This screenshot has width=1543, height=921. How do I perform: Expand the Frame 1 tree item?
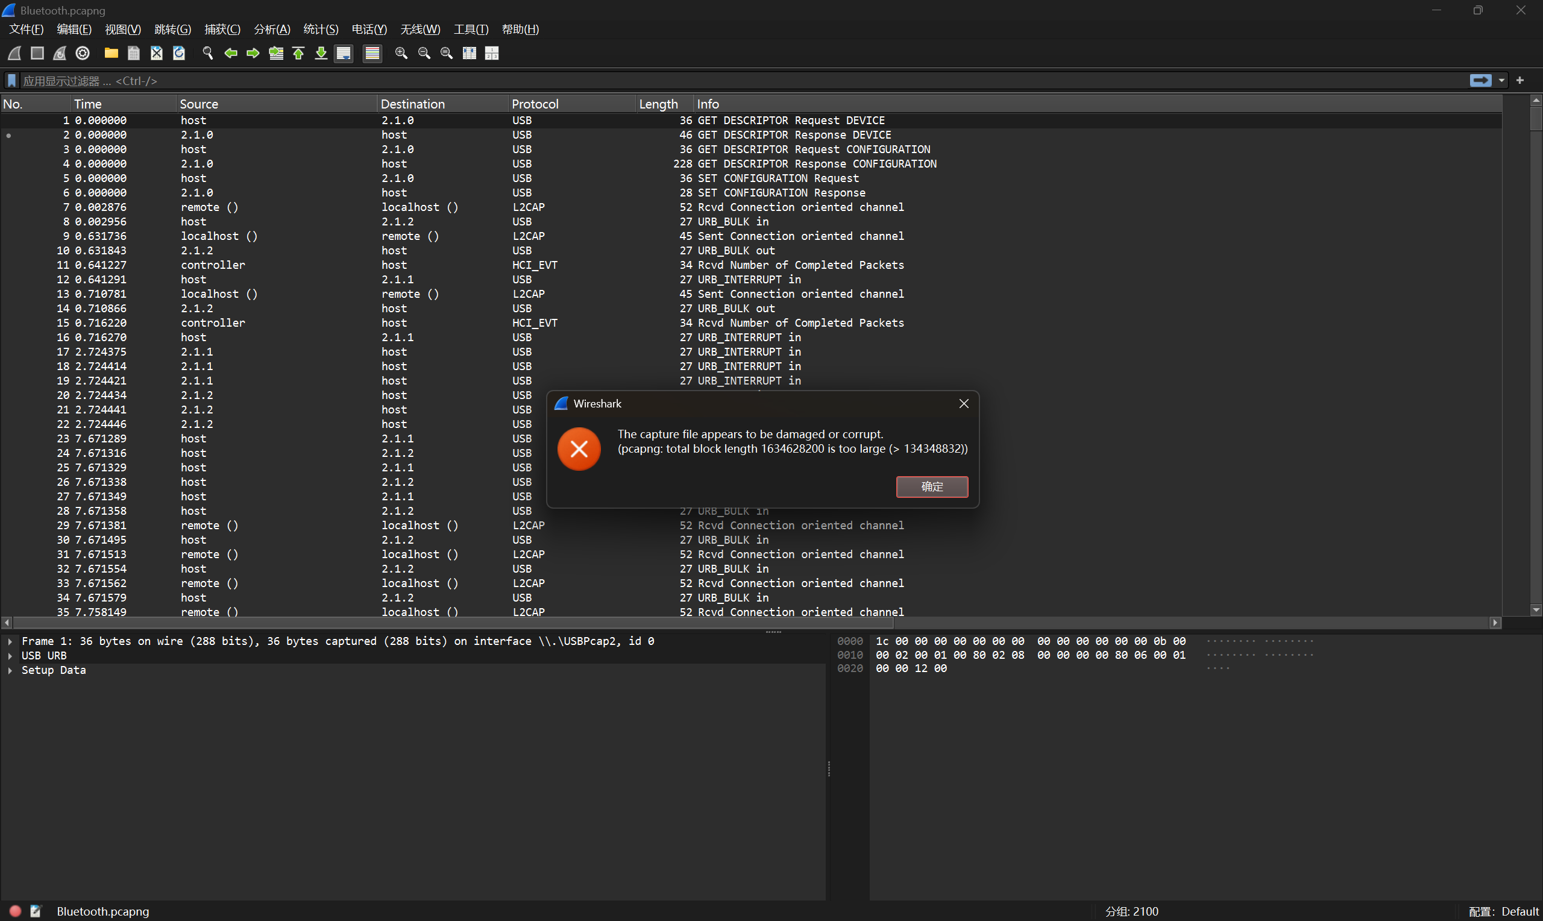pos(10,641)
